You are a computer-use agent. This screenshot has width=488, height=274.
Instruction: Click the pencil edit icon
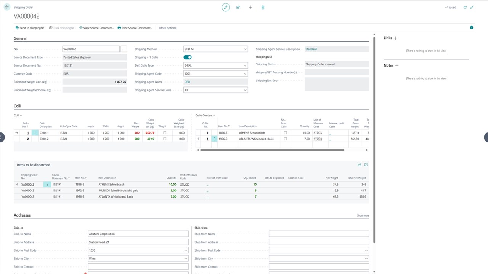[226, 7]
